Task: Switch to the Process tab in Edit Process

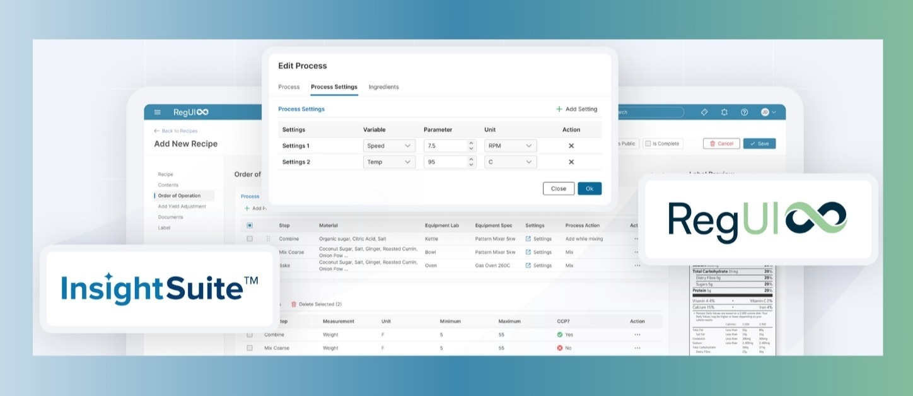Action: pyautogui.click(x=289, y=87)
